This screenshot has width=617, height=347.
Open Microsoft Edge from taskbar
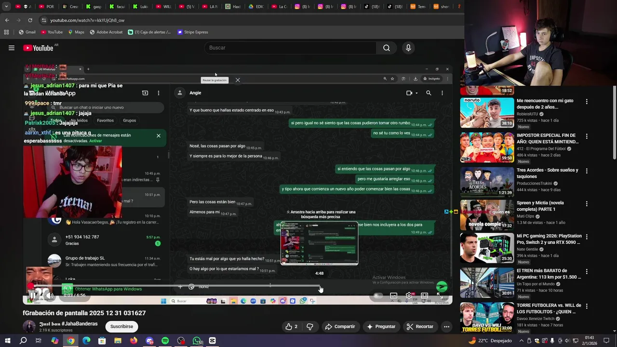coord(86,341)
